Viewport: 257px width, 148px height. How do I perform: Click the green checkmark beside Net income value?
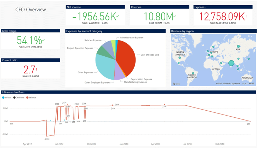118,16
